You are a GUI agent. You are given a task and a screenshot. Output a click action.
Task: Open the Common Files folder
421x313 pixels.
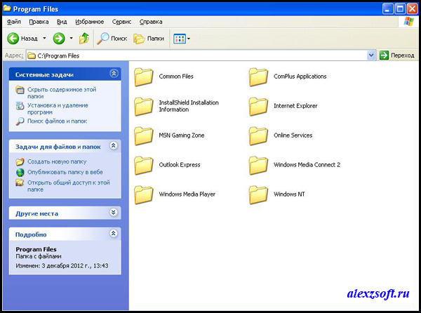[143, 76]
